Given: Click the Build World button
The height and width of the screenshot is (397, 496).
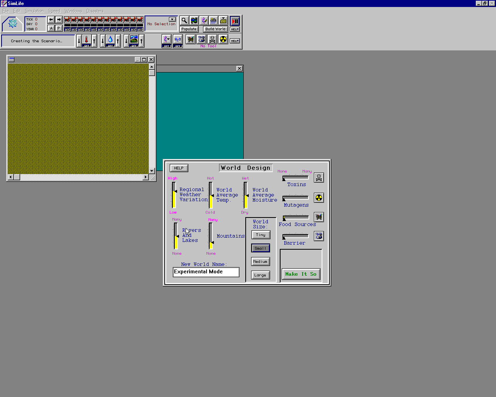Looking at the screenshot, I should pyautogui.click(x=215, y=29).
